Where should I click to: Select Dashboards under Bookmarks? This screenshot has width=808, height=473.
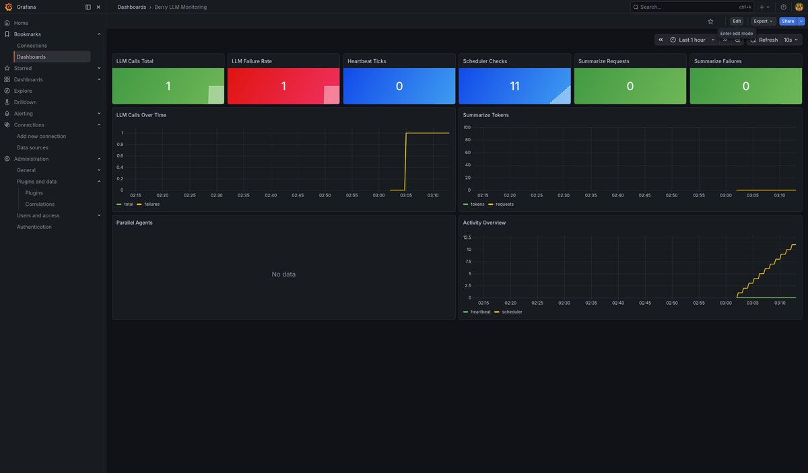coord(52,57)
